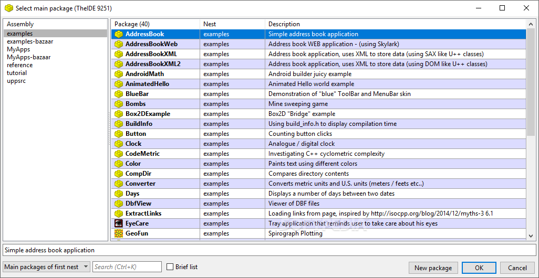The height and width of the screenshot is (278, 539).
Task: Select the MyApps assembly
Action: [x=55, y=49]
